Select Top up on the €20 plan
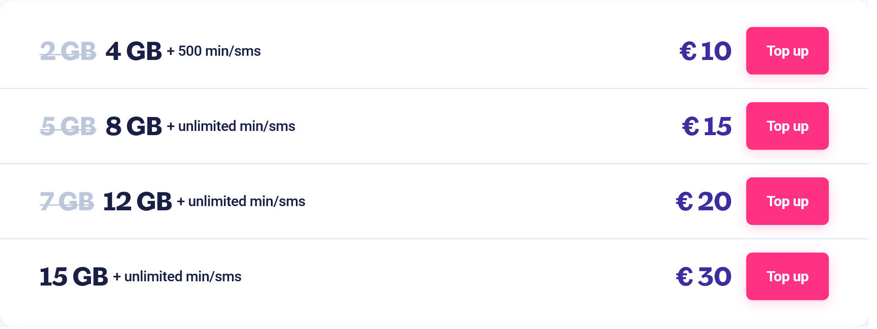The height and width of the screenshot is (329, 877). tap(787, 201)
